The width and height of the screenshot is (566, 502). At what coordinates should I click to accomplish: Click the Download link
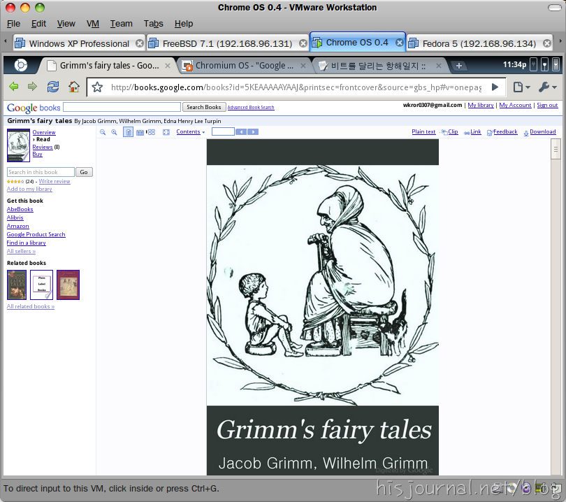point(539,132)
